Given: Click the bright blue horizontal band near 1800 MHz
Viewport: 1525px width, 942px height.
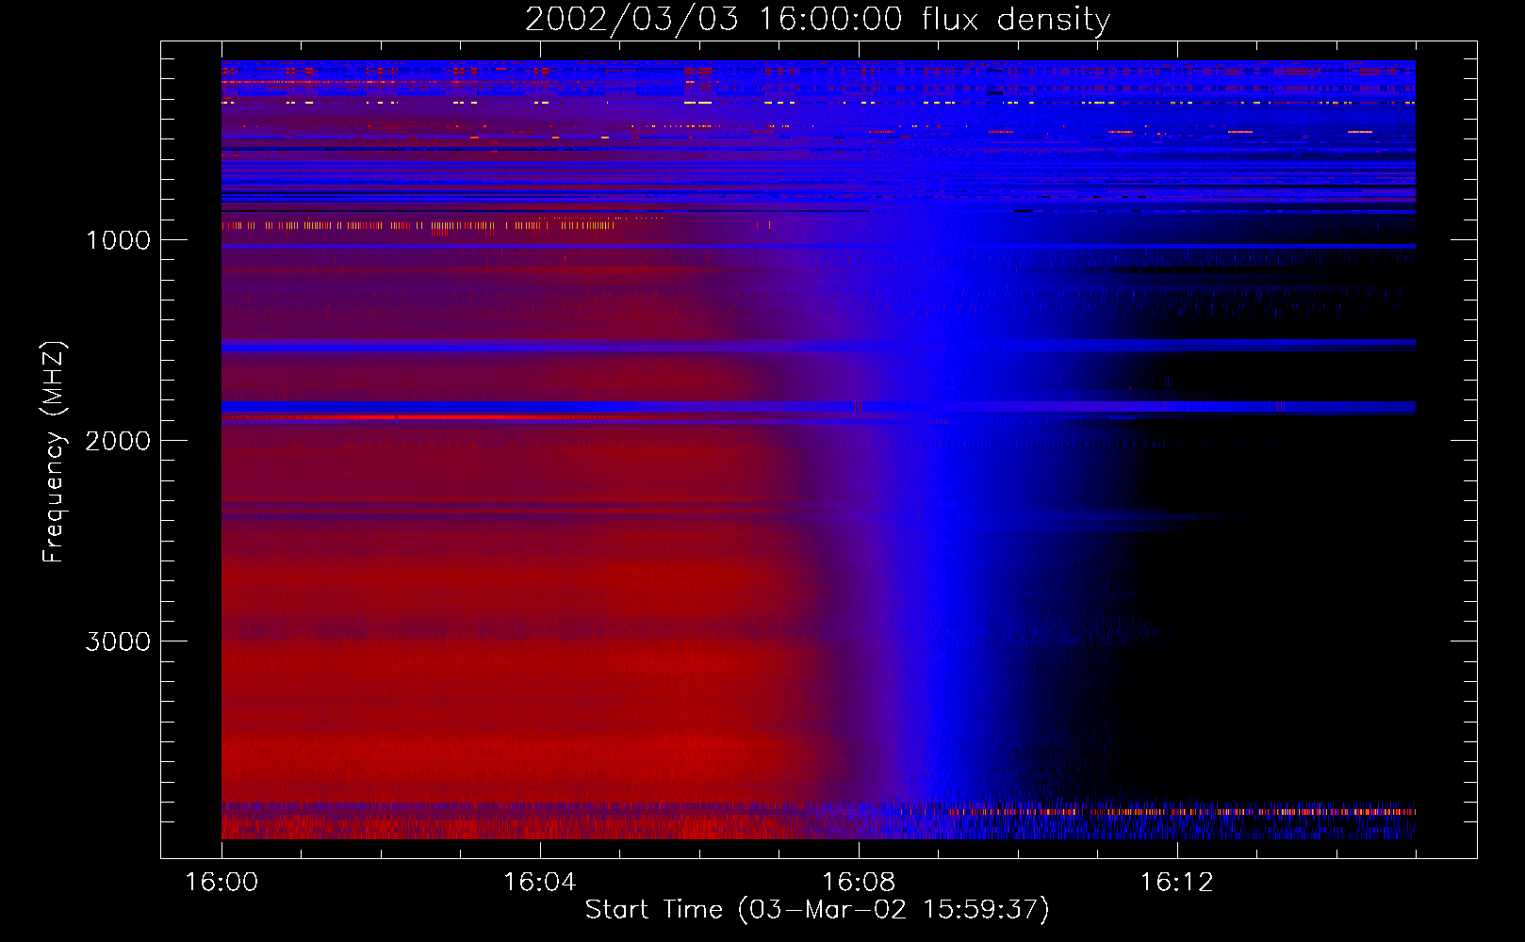Looking at the screenshot, I should (818, 406).
